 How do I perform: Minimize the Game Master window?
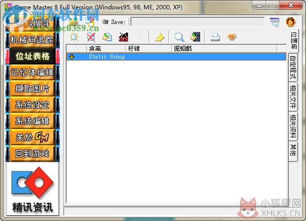point(259,5)
